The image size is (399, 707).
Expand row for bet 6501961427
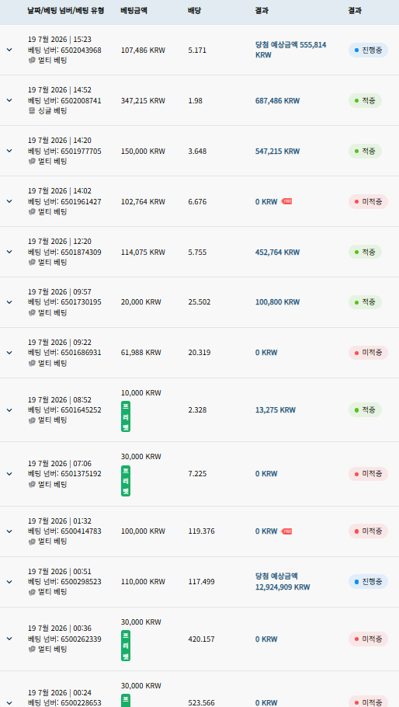(9, 201)
